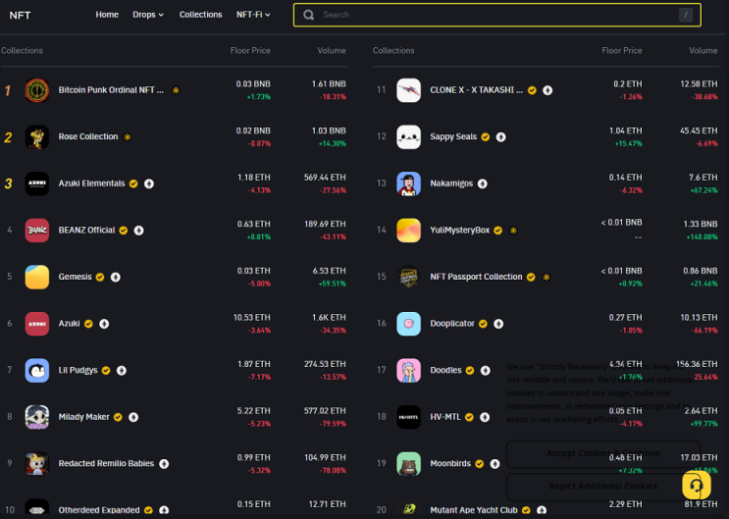Click the slash shortcut key in search bar
This screenshot has height=519, width=729.
(685, 15)
